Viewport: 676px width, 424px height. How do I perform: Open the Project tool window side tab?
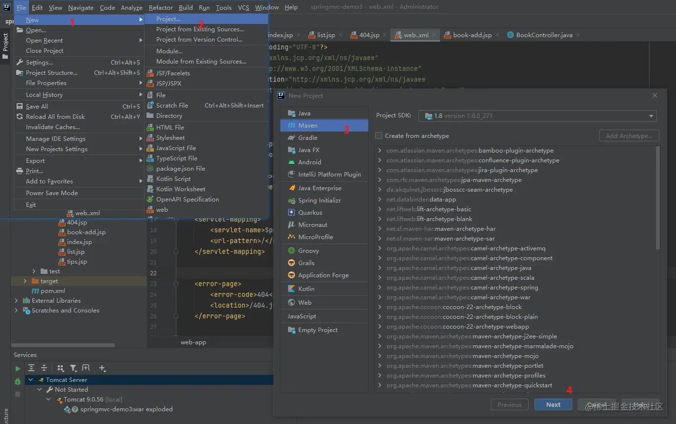5,46
